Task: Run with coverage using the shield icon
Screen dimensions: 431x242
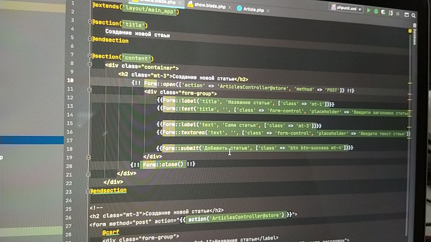Action: point(383,12)
